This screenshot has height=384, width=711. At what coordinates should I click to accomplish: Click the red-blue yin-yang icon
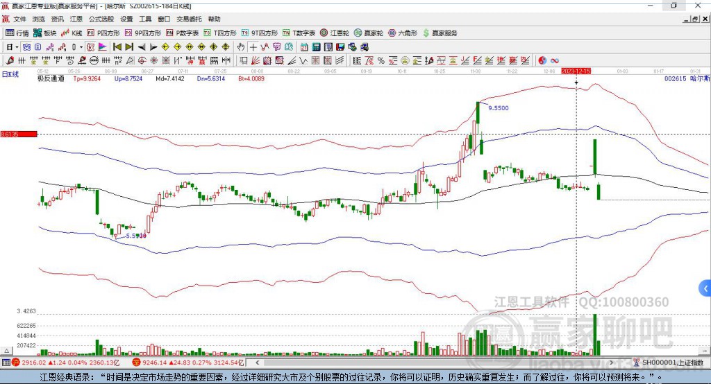point(542,61)
